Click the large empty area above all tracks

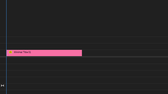coord(87,18)
